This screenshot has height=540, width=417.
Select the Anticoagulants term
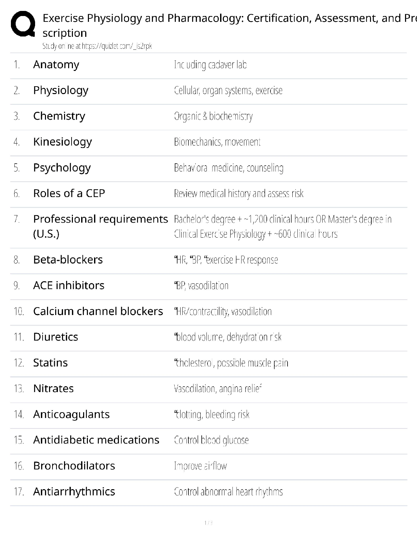pyautogui.click(x=72, y=414)
